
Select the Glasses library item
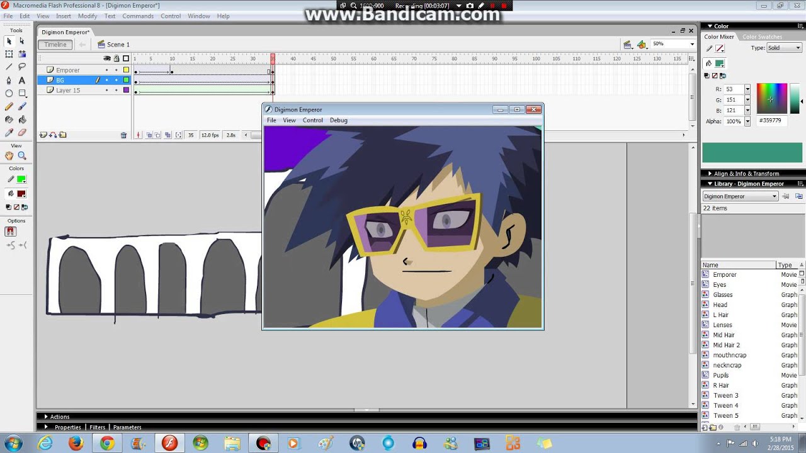[723, 294]
